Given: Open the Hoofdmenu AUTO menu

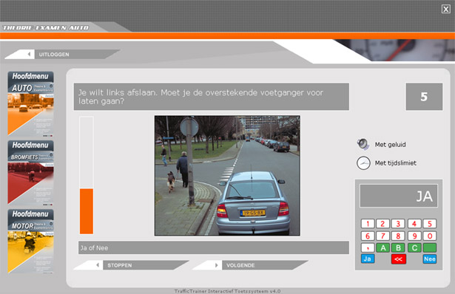Looking at the screenshot, I should click(30, 103).
